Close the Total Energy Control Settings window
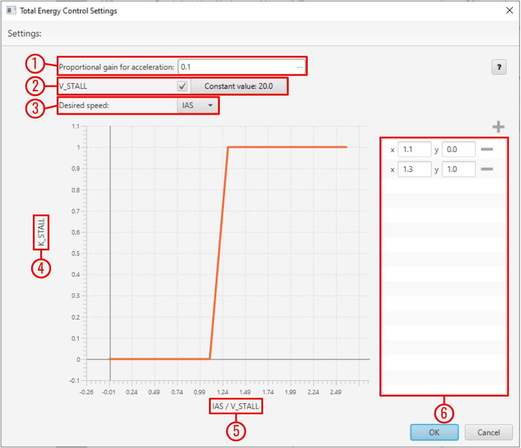 pyautogui.click(x=509, y=11)
